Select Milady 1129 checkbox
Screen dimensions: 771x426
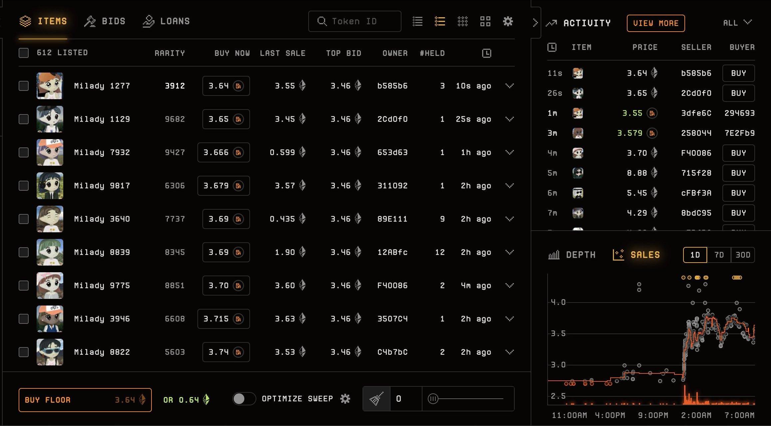point(24,119)
